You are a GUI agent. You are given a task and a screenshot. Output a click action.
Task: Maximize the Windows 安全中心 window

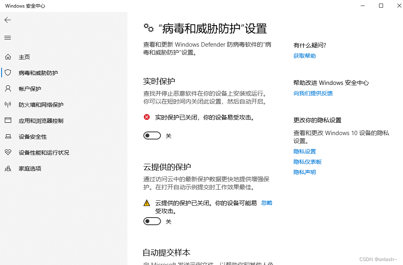[381, 6]
